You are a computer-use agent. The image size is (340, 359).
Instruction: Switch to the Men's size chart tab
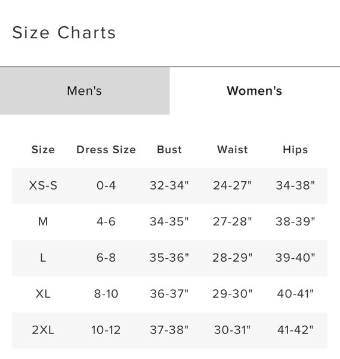[x=85, y=91]
